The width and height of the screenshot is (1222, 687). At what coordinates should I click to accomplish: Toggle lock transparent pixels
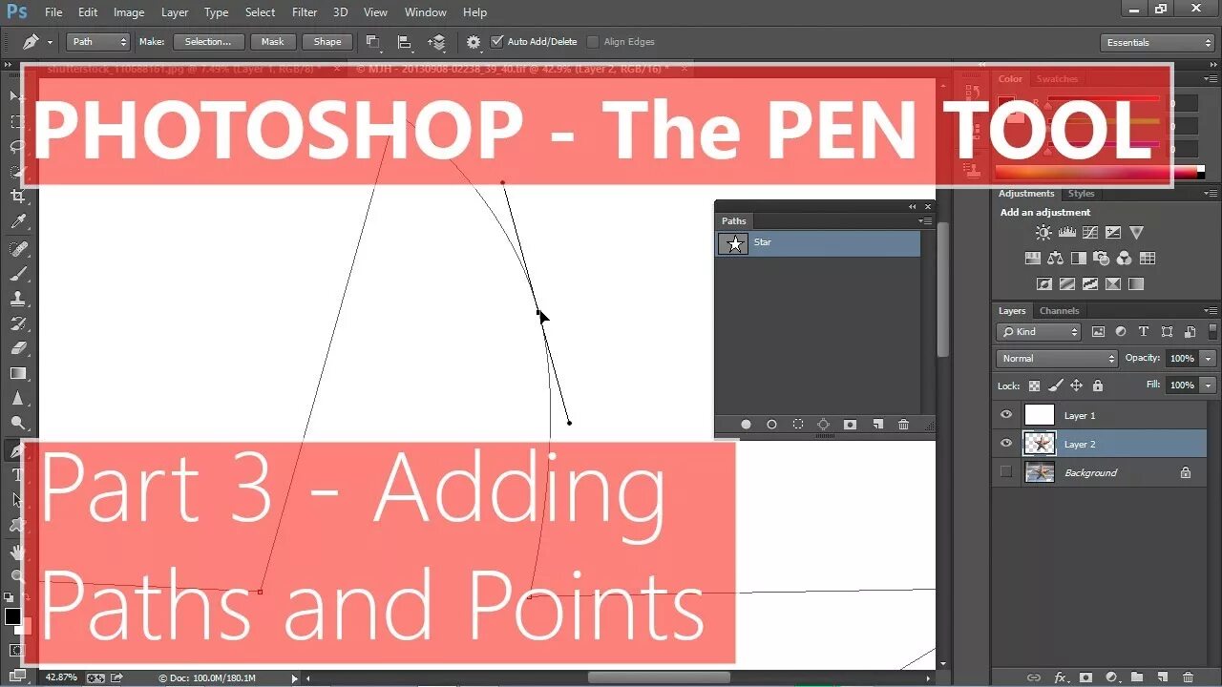pos(1034,385)
